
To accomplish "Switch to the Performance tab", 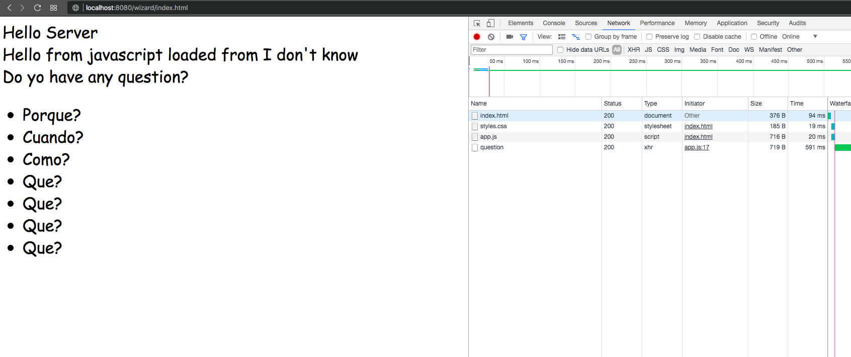I will click(x=657, y=23).
